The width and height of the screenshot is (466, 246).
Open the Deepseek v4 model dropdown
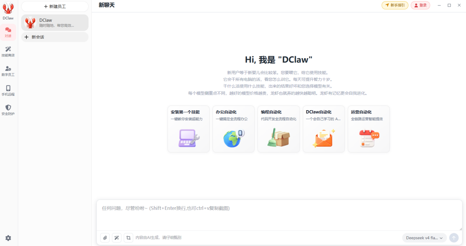[x=424, y=238]
